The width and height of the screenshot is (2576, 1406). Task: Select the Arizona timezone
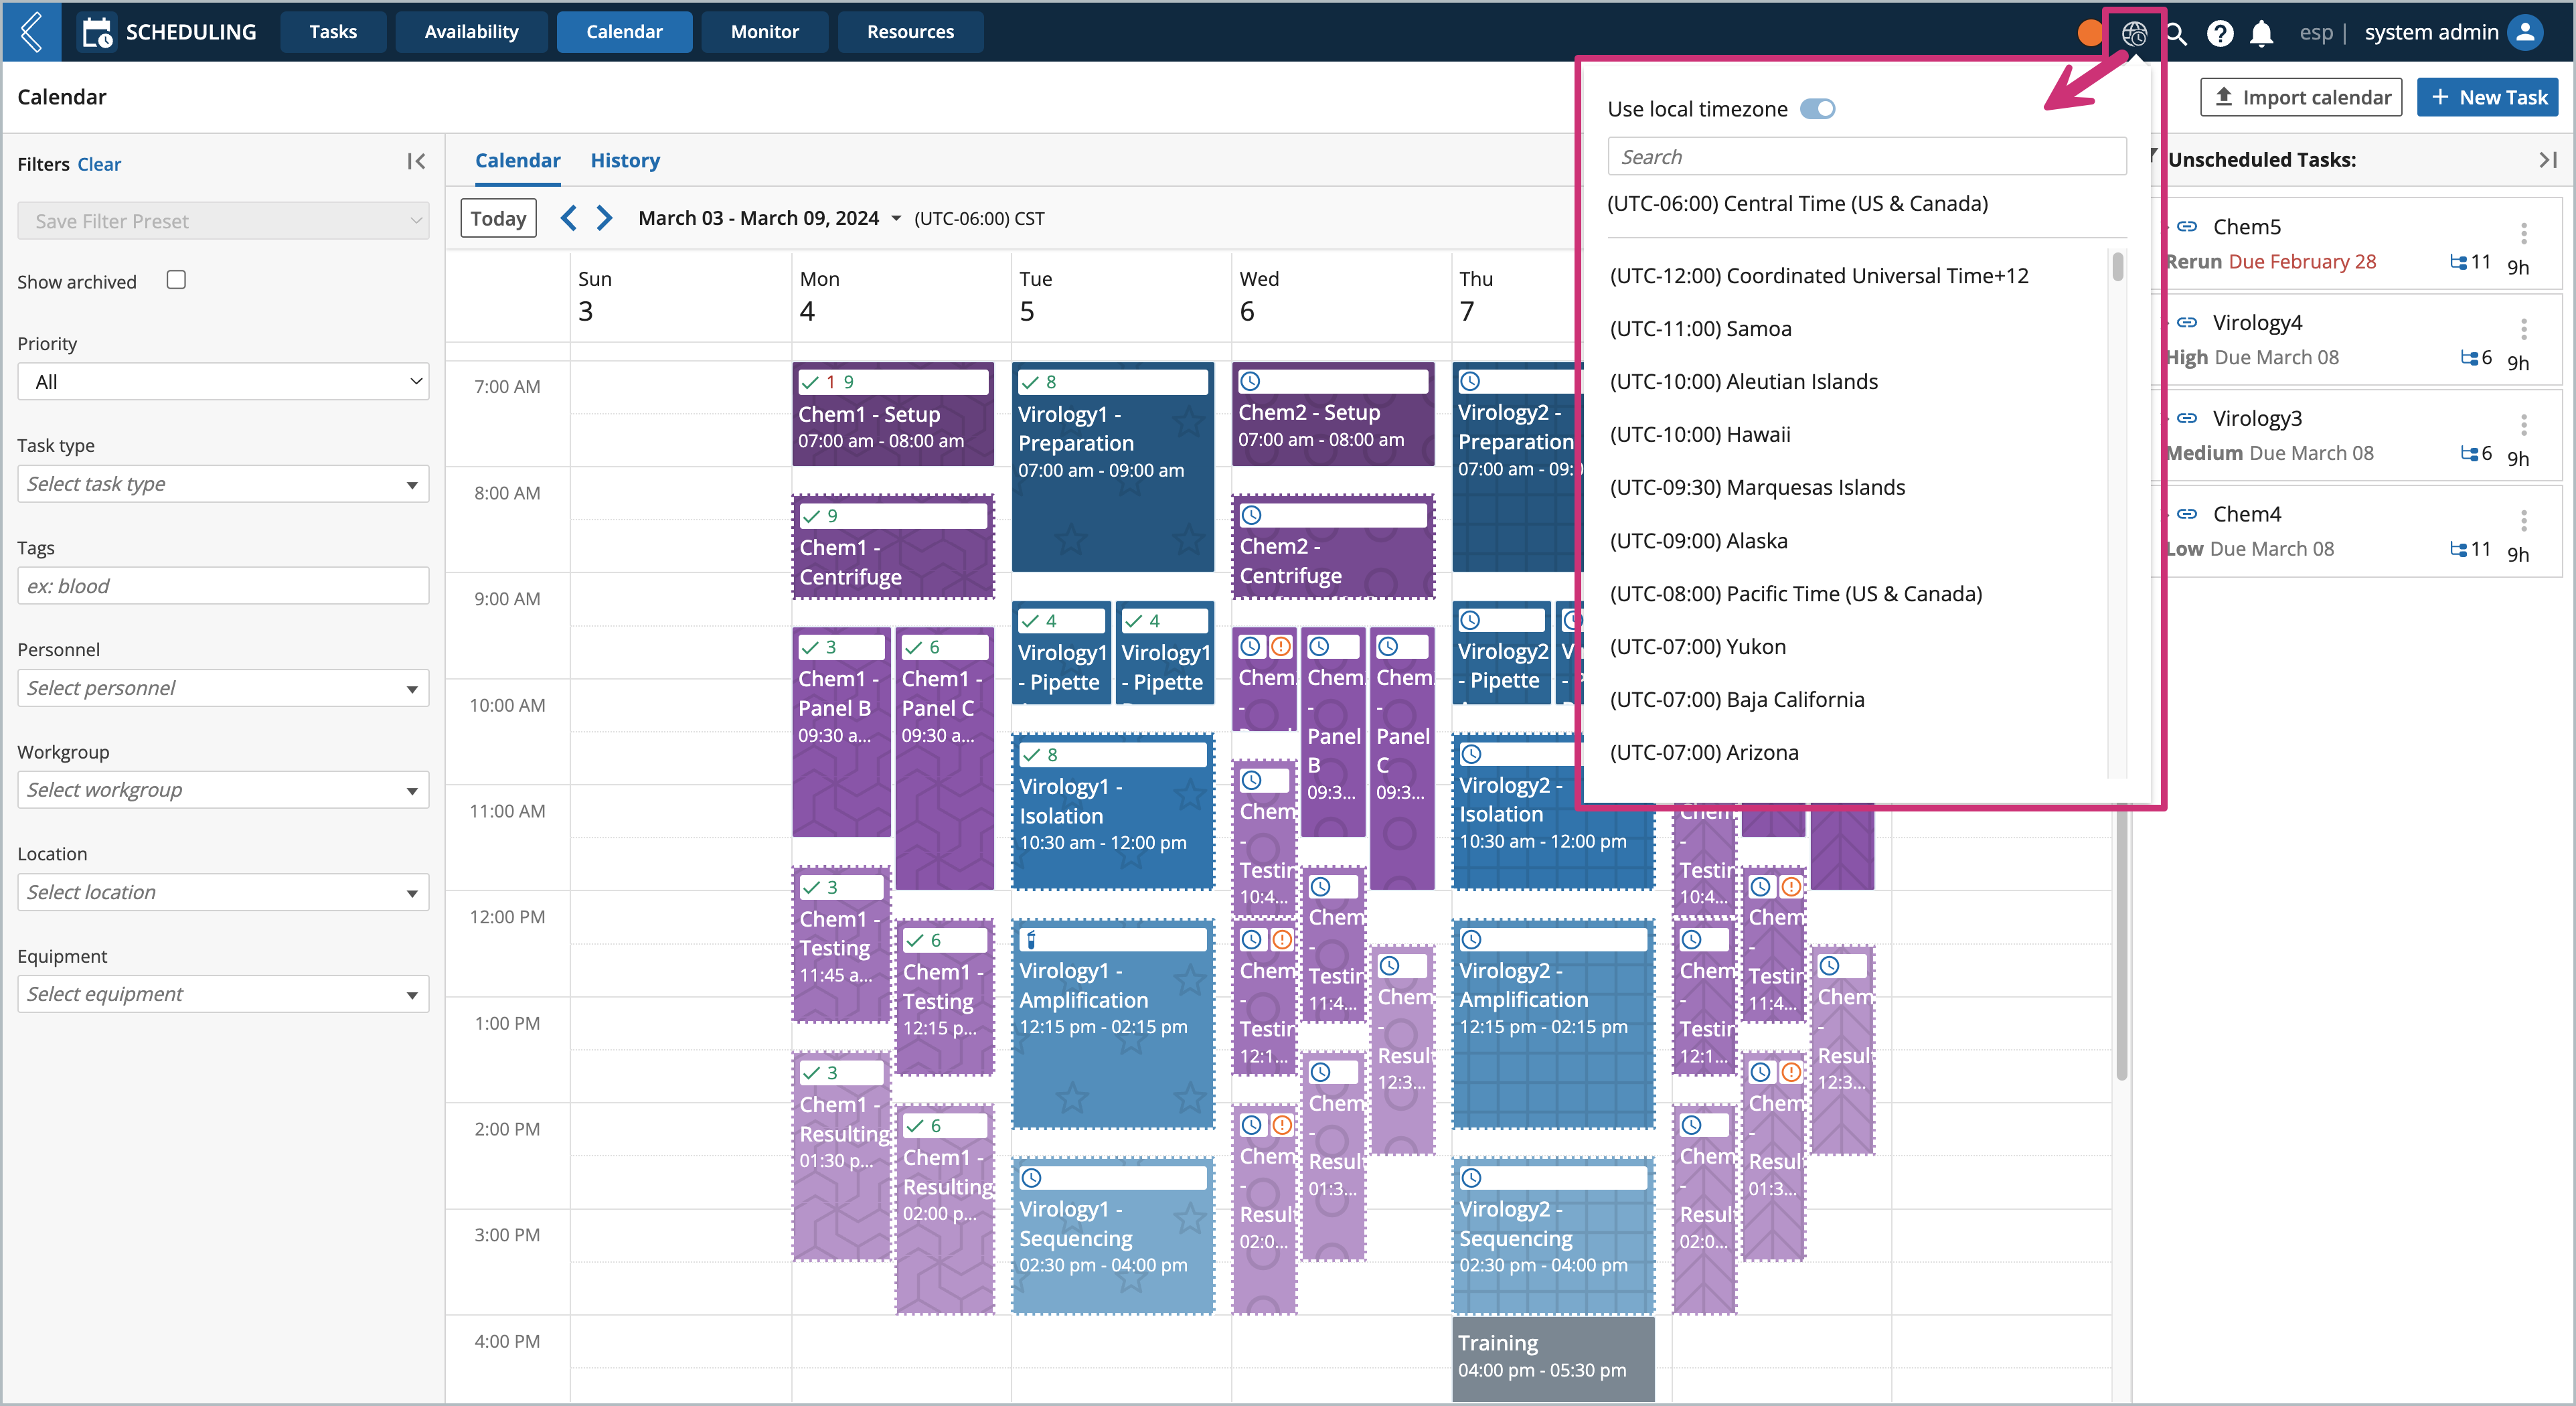[x=1704, y=753]
